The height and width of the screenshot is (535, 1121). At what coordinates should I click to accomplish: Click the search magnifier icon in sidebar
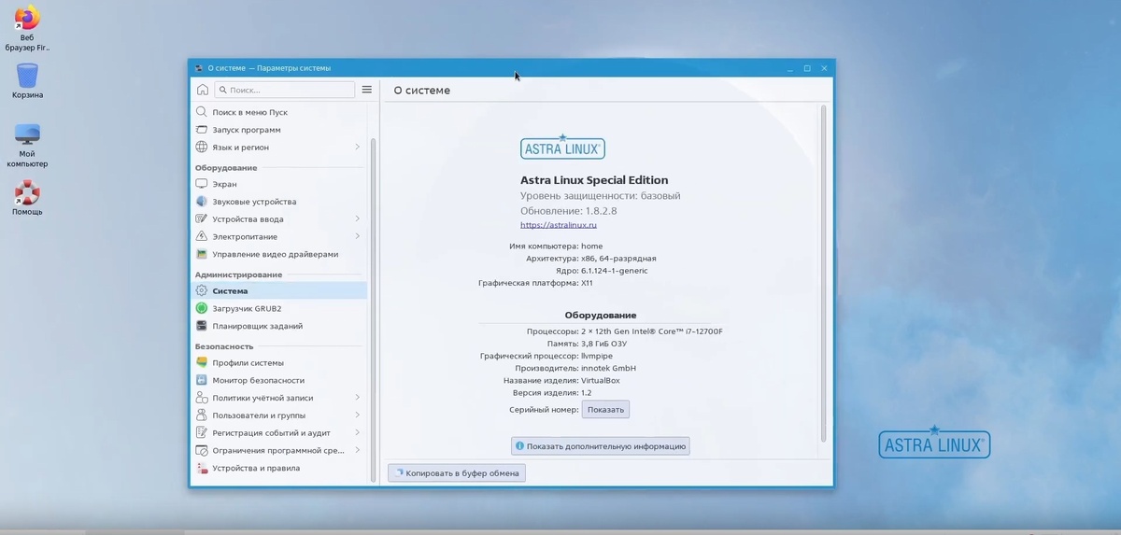[x=222, y=90]
